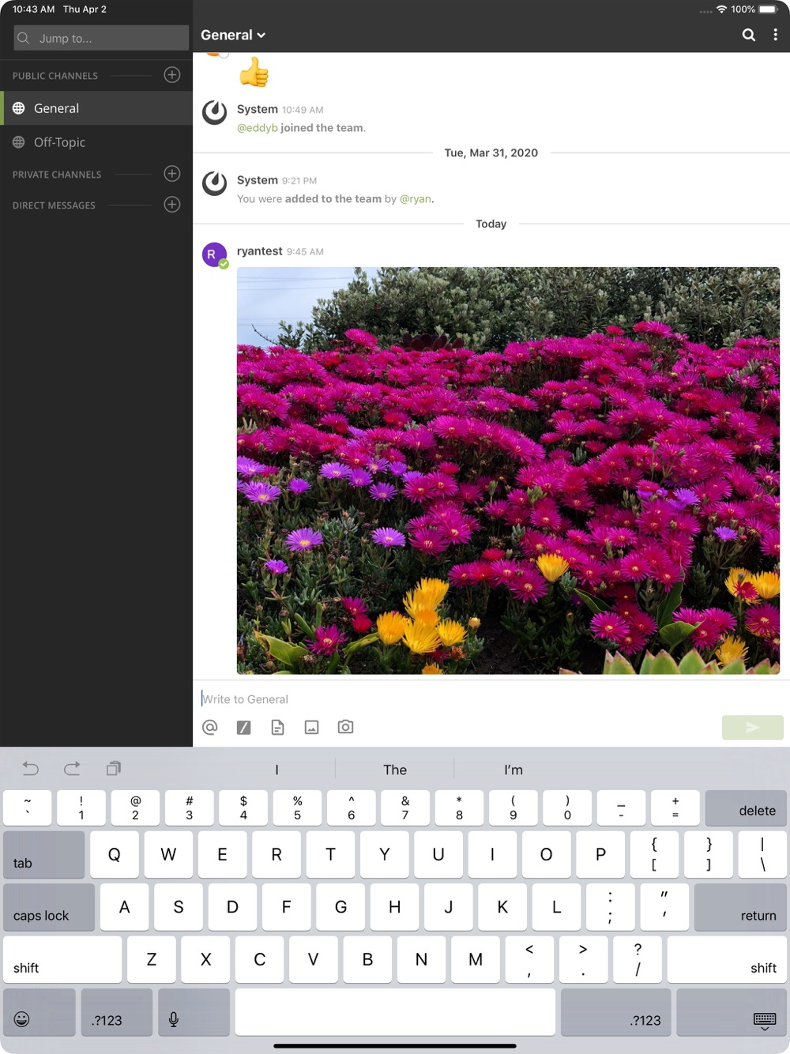Choose the 'The' keyboard suggestion
790x1054 pixels.
point(395,770)
